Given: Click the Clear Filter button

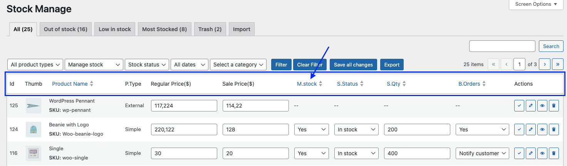Looking at the screenshot, I should point(310,65).
